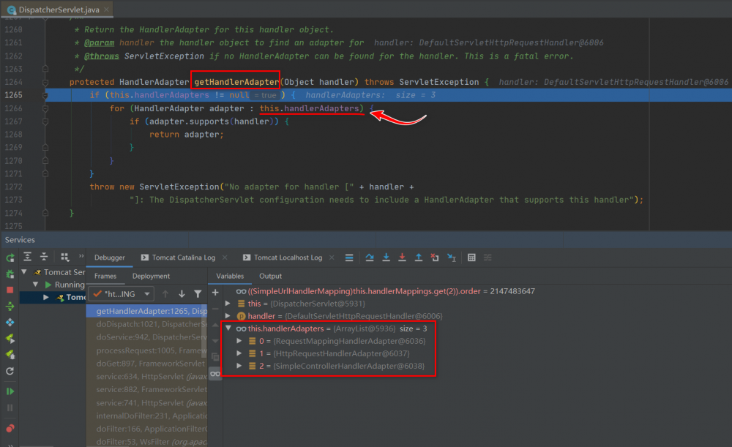
Task: Toggle the frames filter funnel icon
Action: pyautogui.click(x=198, y=294)
